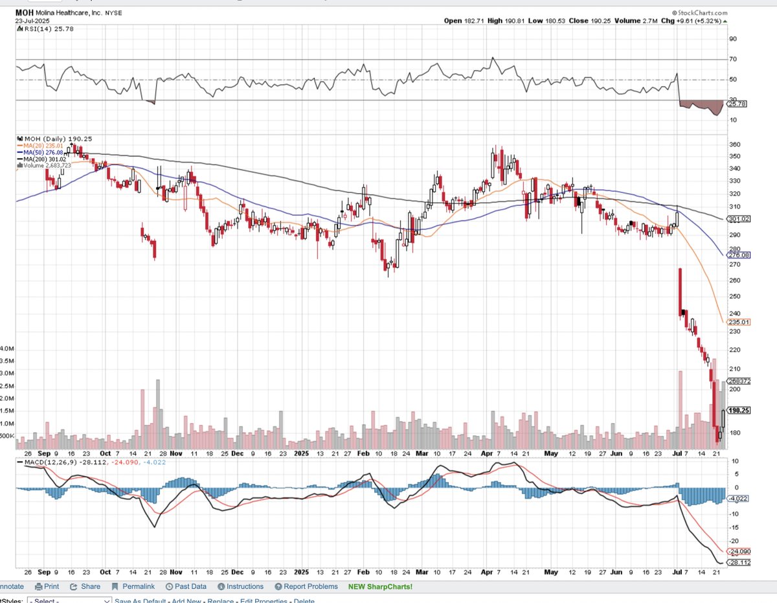The width and height of the screenshot is (777, 603).
Task: Open Past Data with clock icon
Action: pyautogui.click(x=186, y=586)
